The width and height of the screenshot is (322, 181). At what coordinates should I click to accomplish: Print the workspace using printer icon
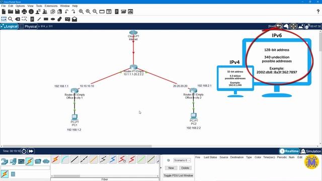click(x=24, y=12)
